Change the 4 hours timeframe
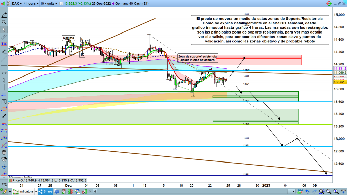 30,3
